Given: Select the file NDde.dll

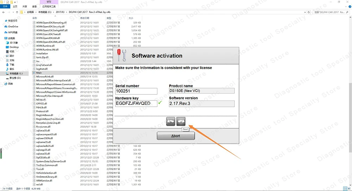Looking at the screenshot, I should point(41,100).
